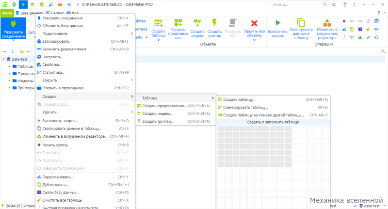This screenshot has width=388, height=209.
Task: Click the Create trigger lightning icon
Action: (x=214, y=23)
